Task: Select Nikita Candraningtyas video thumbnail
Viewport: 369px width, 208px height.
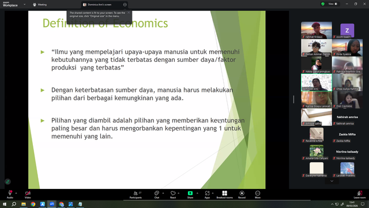Action: click(317, 65)
